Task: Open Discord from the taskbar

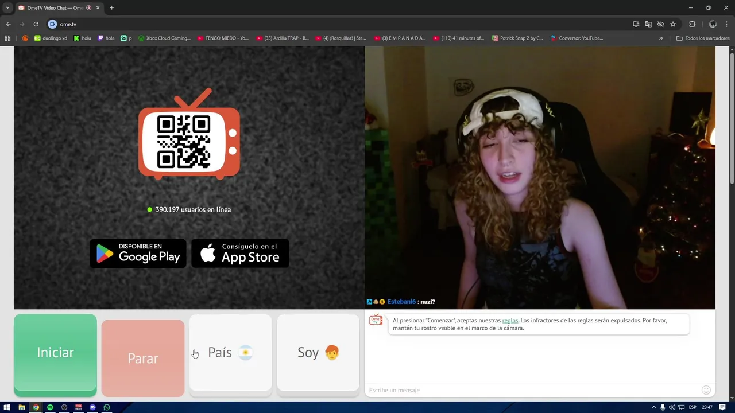Action: [92, 407]
